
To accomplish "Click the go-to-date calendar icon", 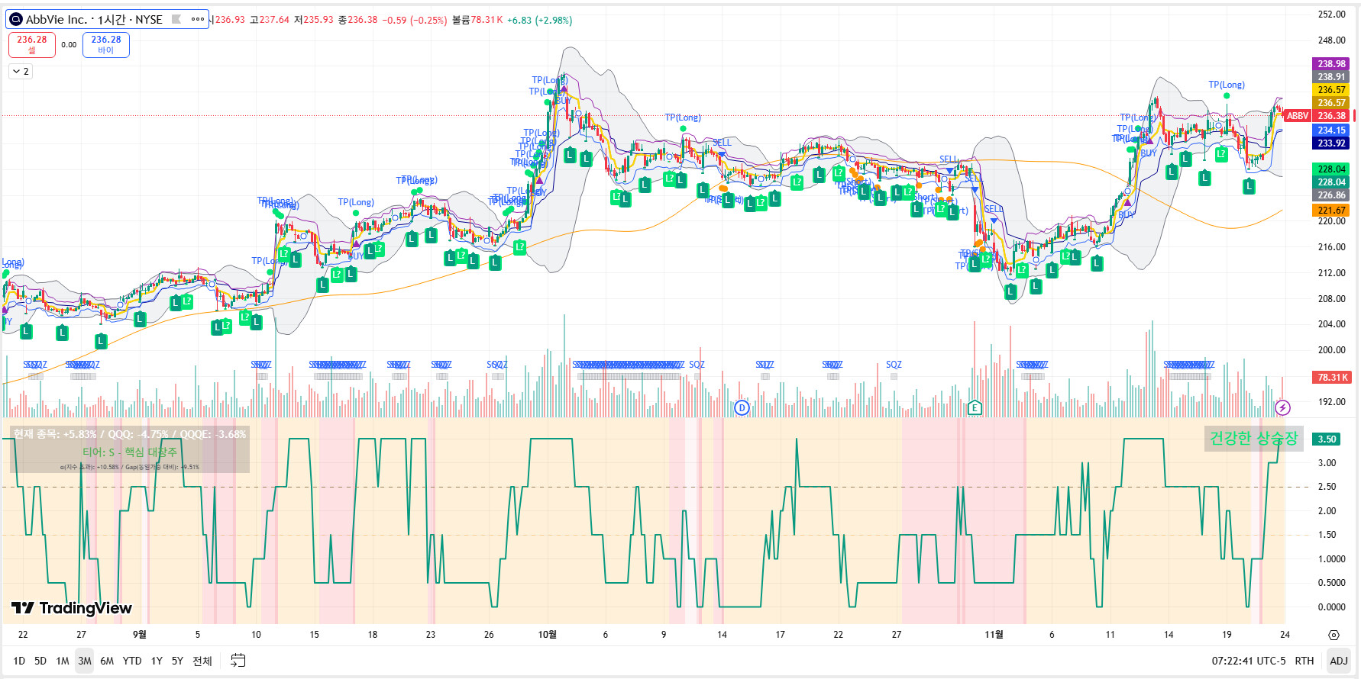I will pos(238,661).
